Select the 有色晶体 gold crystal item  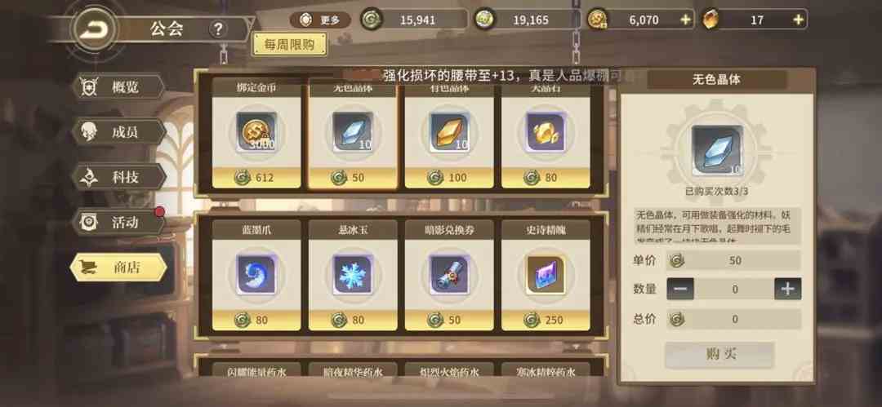[x=449, y=132]
